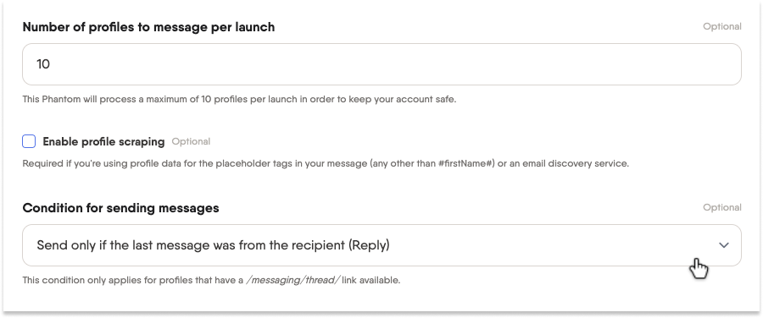
Task: Expand the condition dropdown chevron arrow
Action: pyautogui.click(x=724, y=245)
